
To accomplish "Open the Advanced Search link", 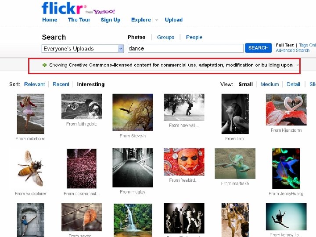I will tap(293, 50).
